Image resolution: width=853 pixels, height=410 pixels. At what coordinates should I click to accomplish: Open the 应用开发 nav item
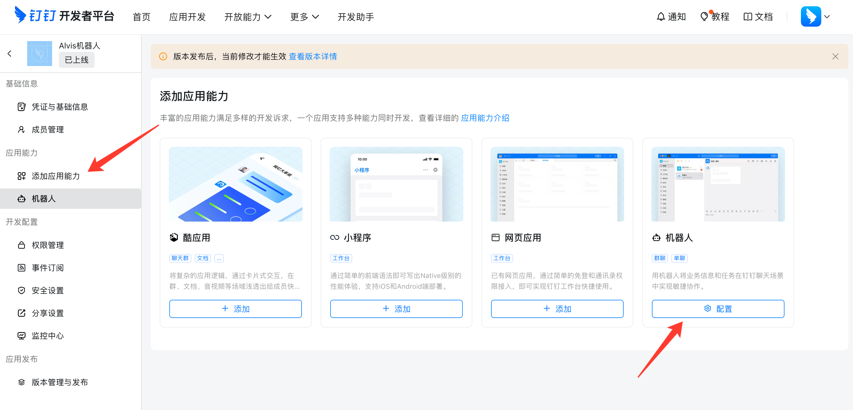(187, 17)
